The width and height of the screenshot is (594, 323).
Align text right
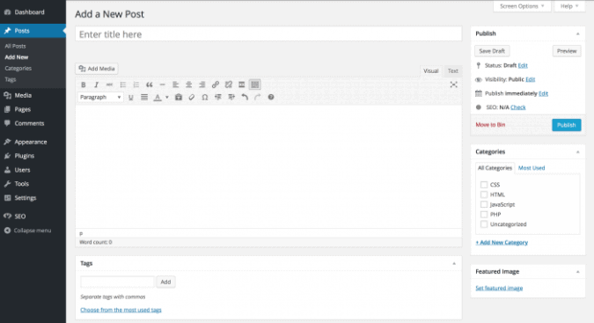point(202,84)
